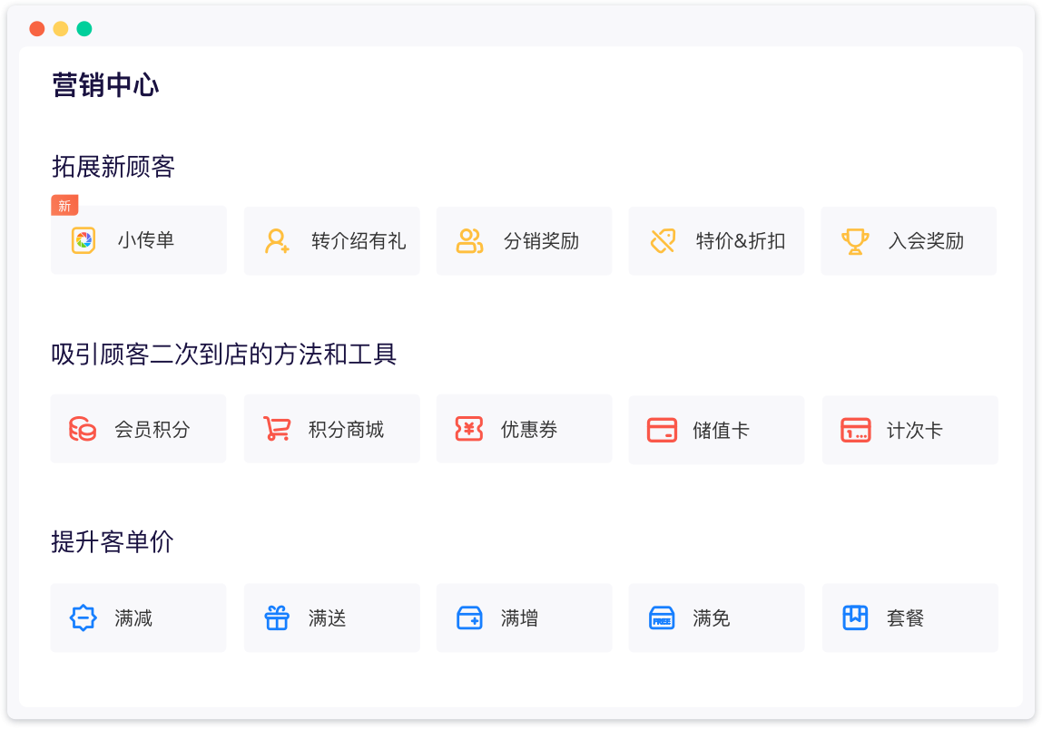
Task: Click the 满减 blue minus badge icon
Action: 83,618
